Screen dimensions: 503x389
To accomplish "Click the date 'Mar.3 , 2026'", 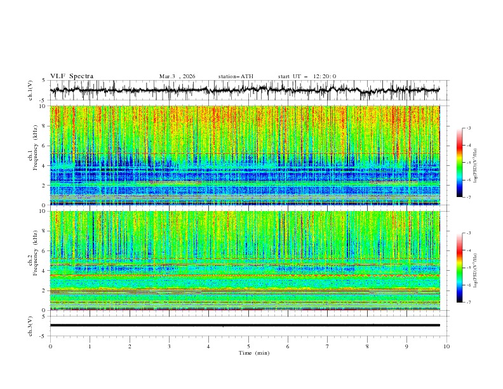I will [177, 76].
